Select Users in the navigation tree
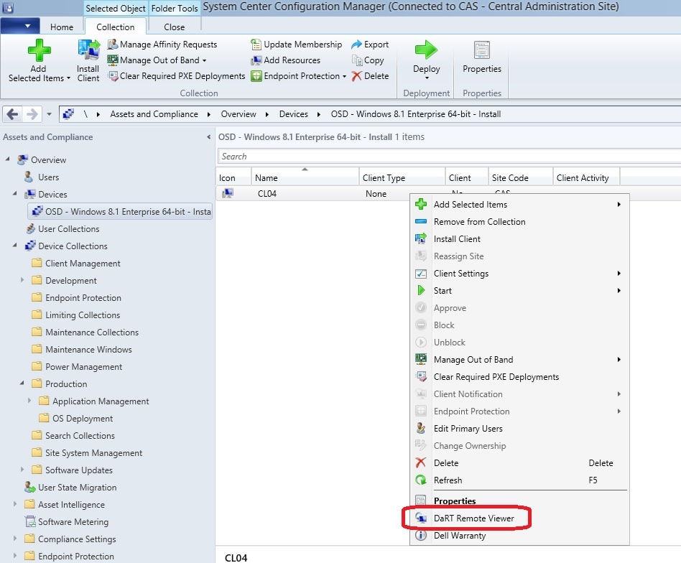The image size is (681, 563). coord(48,177)
